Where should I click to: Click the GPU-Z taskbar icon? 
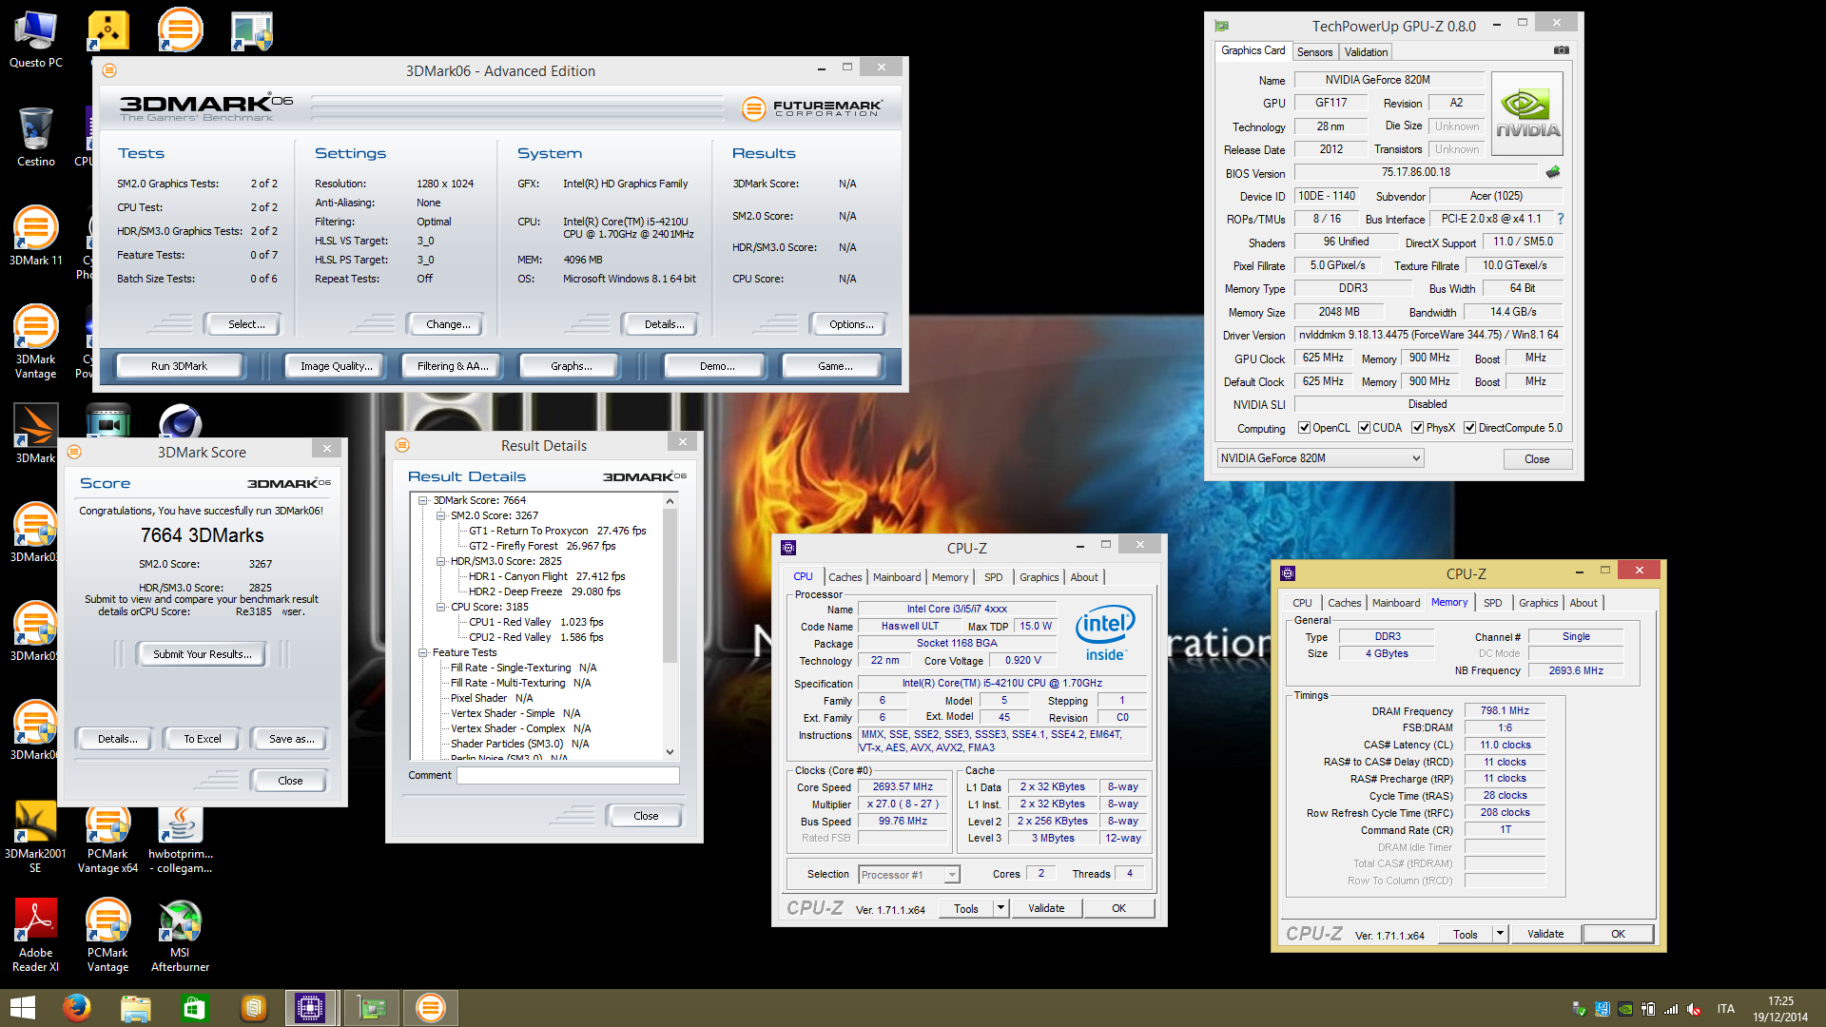(371, 1008)
